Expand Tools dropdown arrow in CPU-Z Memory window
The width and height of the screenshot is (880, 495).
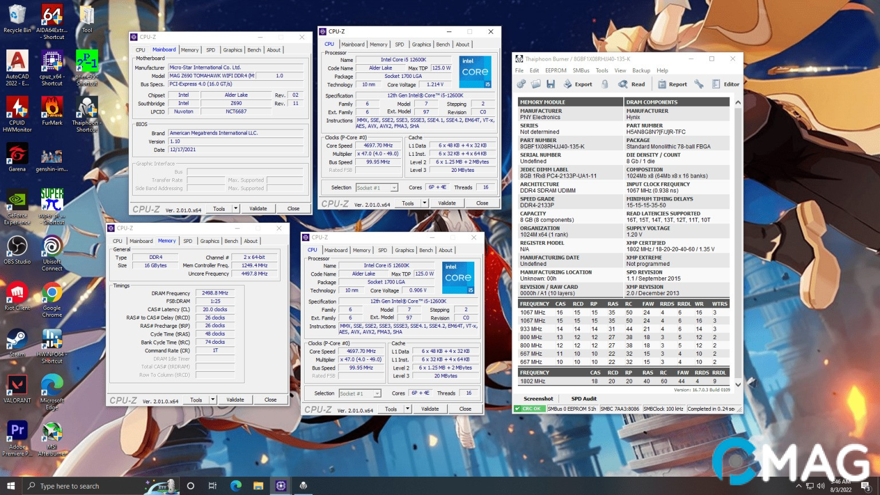point(213,400)
